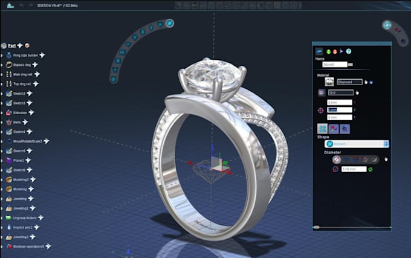The height and width of the screenshot is (258, 411).
Task: Choose the narrow marquise gem cut in the arc
Action: click(x=151, y=28)
